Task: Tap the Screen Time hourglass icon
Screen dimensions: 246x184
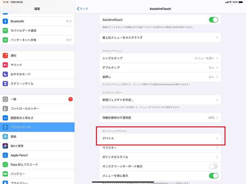Action: [x=5, y=83]
